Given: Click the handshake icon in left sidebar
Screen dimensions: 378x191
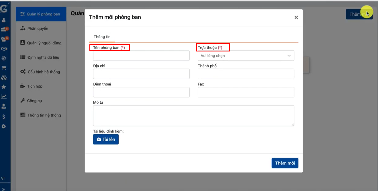Looking at the screenshot, I should coord(4,49).
